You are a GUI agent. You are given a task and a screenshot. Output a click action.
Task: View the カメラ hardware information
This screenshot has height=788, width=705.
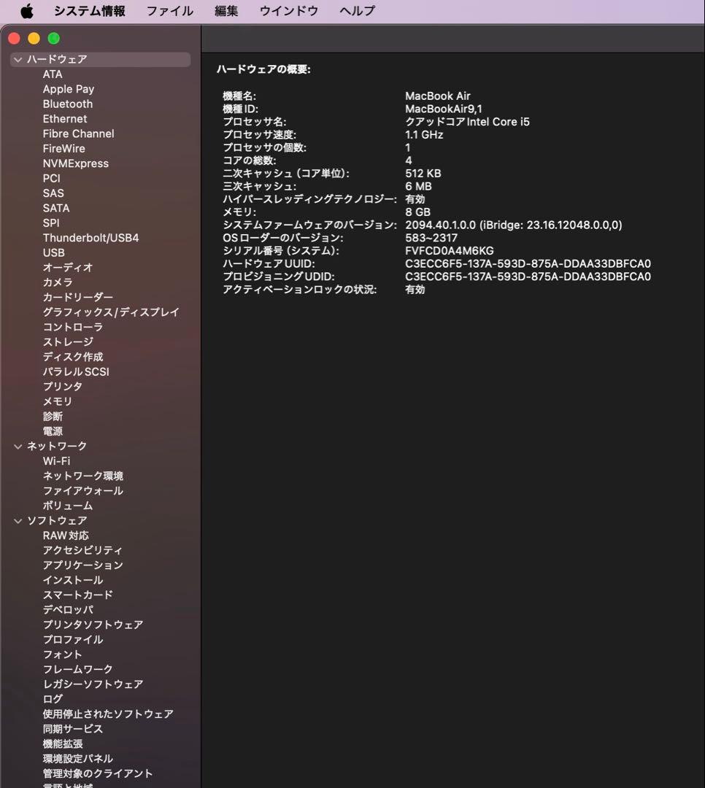coord(59,282)
